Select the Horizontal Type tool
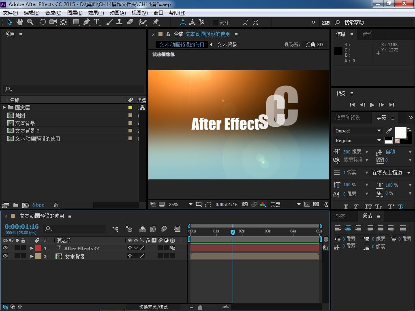Viewport: 415px width, 311px height. (x=96, y=22)
